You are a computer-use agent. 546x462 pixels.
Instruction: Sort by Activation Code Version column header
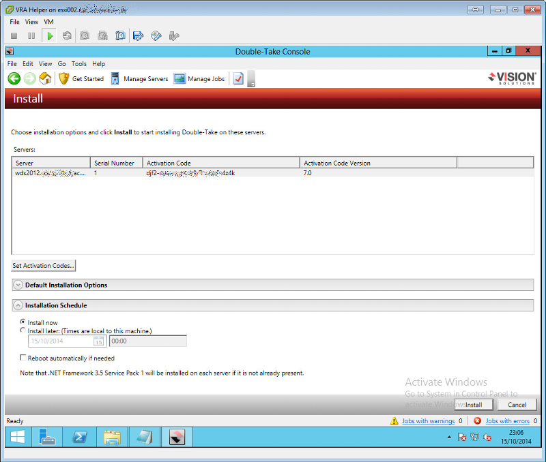point(379,163)
